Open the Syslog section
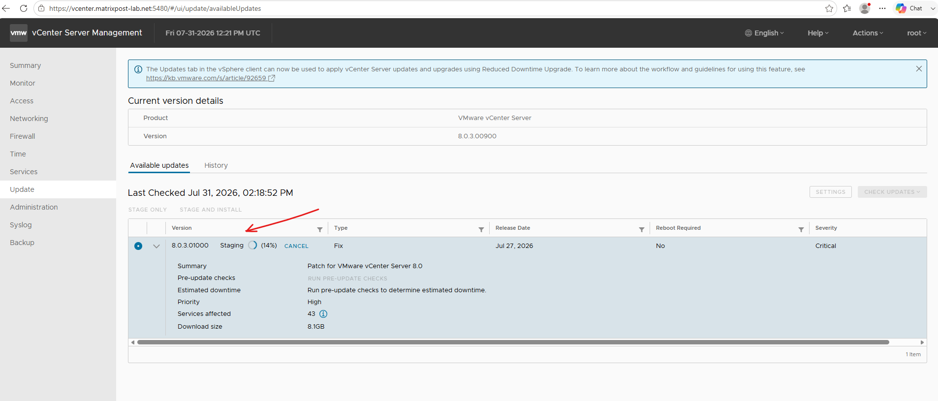The height and width of the screenshot is (401, 938). click(58, 225)
